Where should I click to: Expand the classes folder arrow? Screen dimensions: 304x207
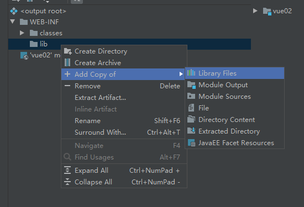[22, 33]
